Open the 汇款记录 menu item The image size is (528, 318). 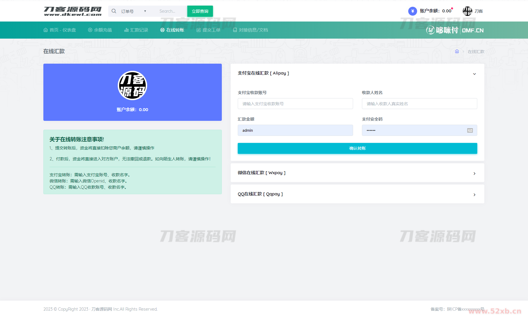coord(136,30)
